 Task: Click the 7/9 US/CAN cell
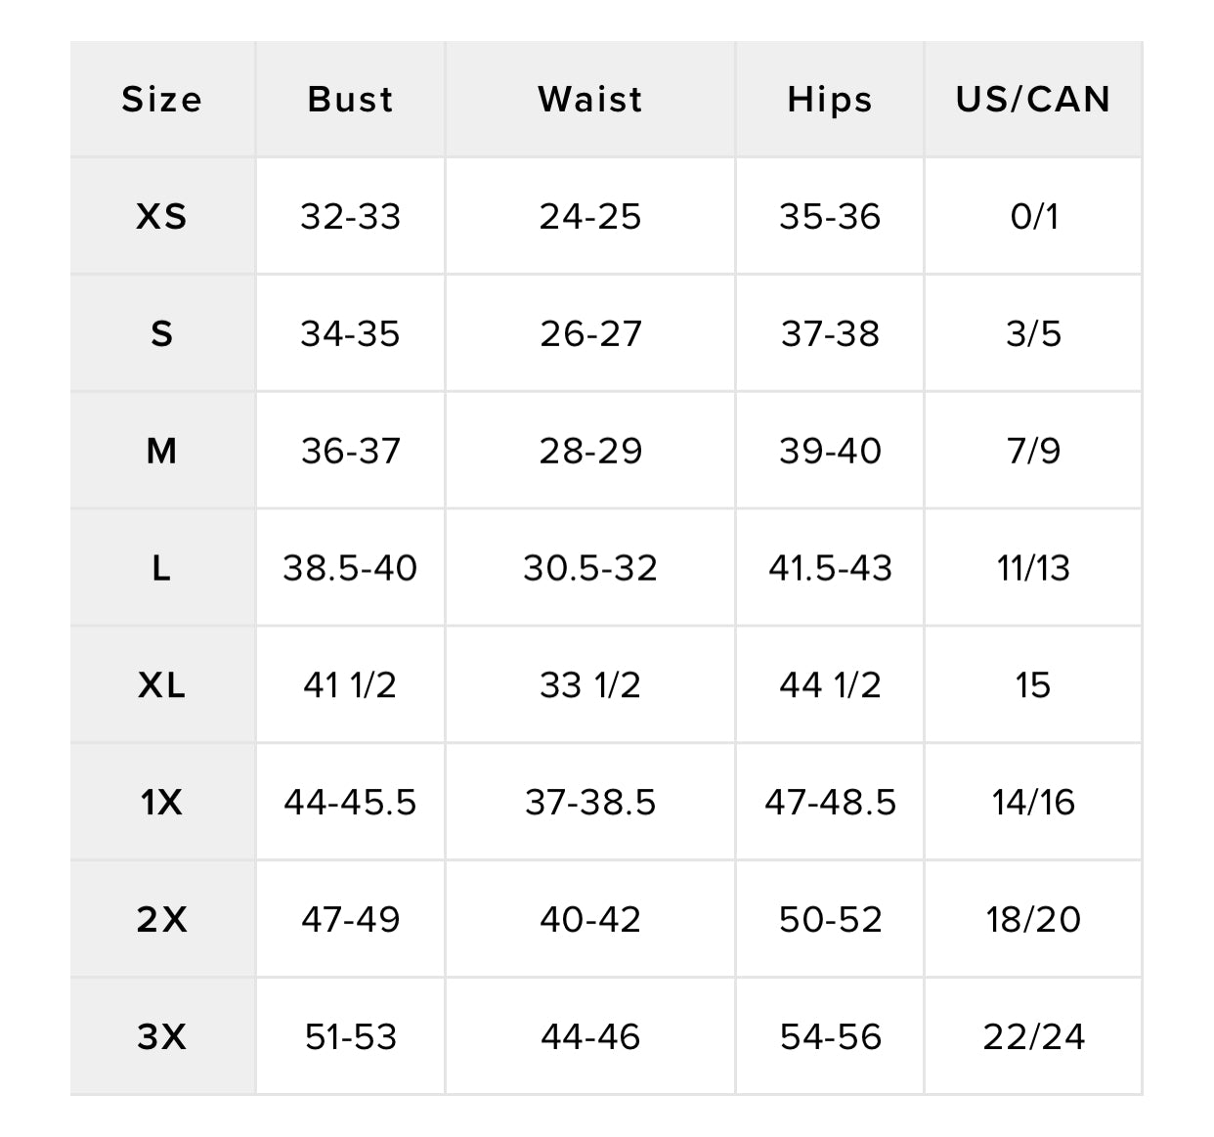tap(1033, 451)
